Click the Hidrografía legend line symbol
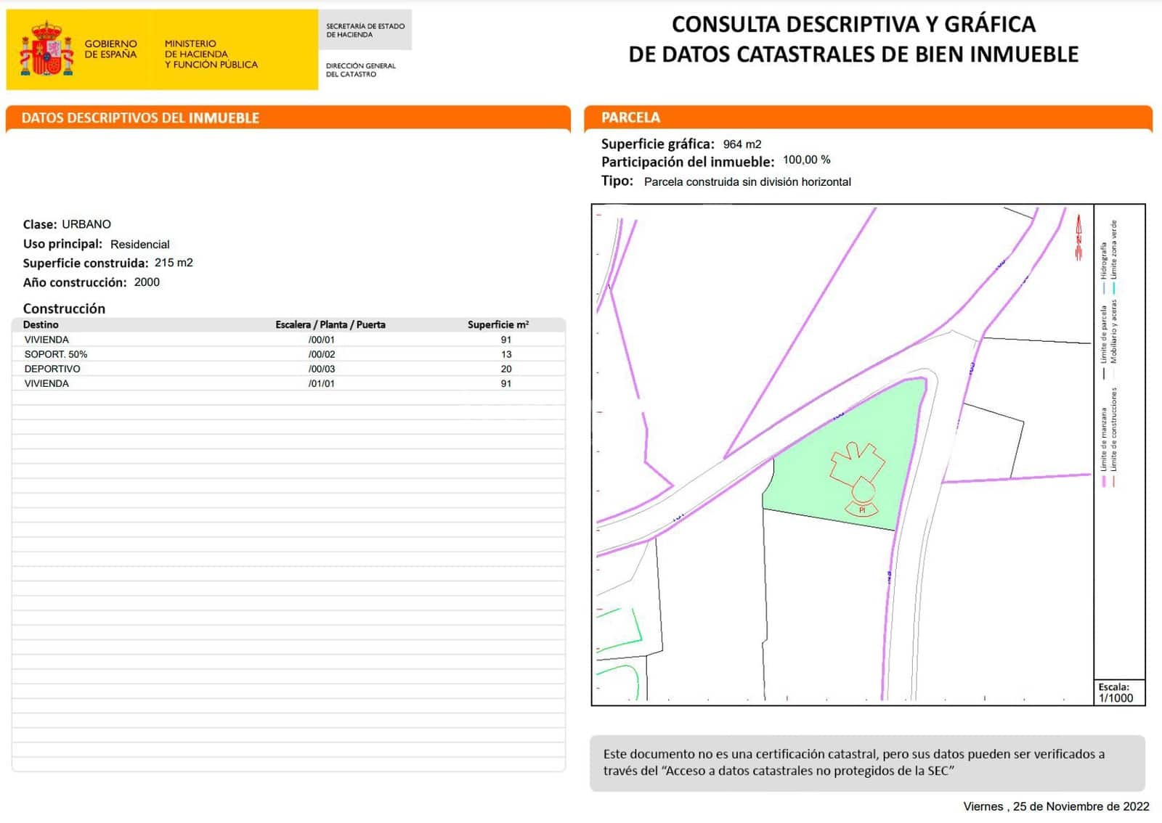This screenshot has height=823, width=1162. coord(1104,284)
